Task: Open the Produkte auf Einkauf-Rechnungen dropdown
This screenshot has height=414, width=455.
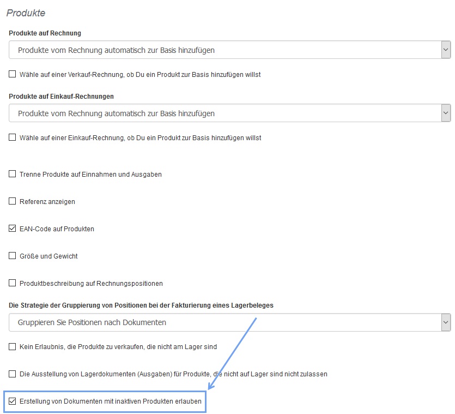Action: [229, 113]
